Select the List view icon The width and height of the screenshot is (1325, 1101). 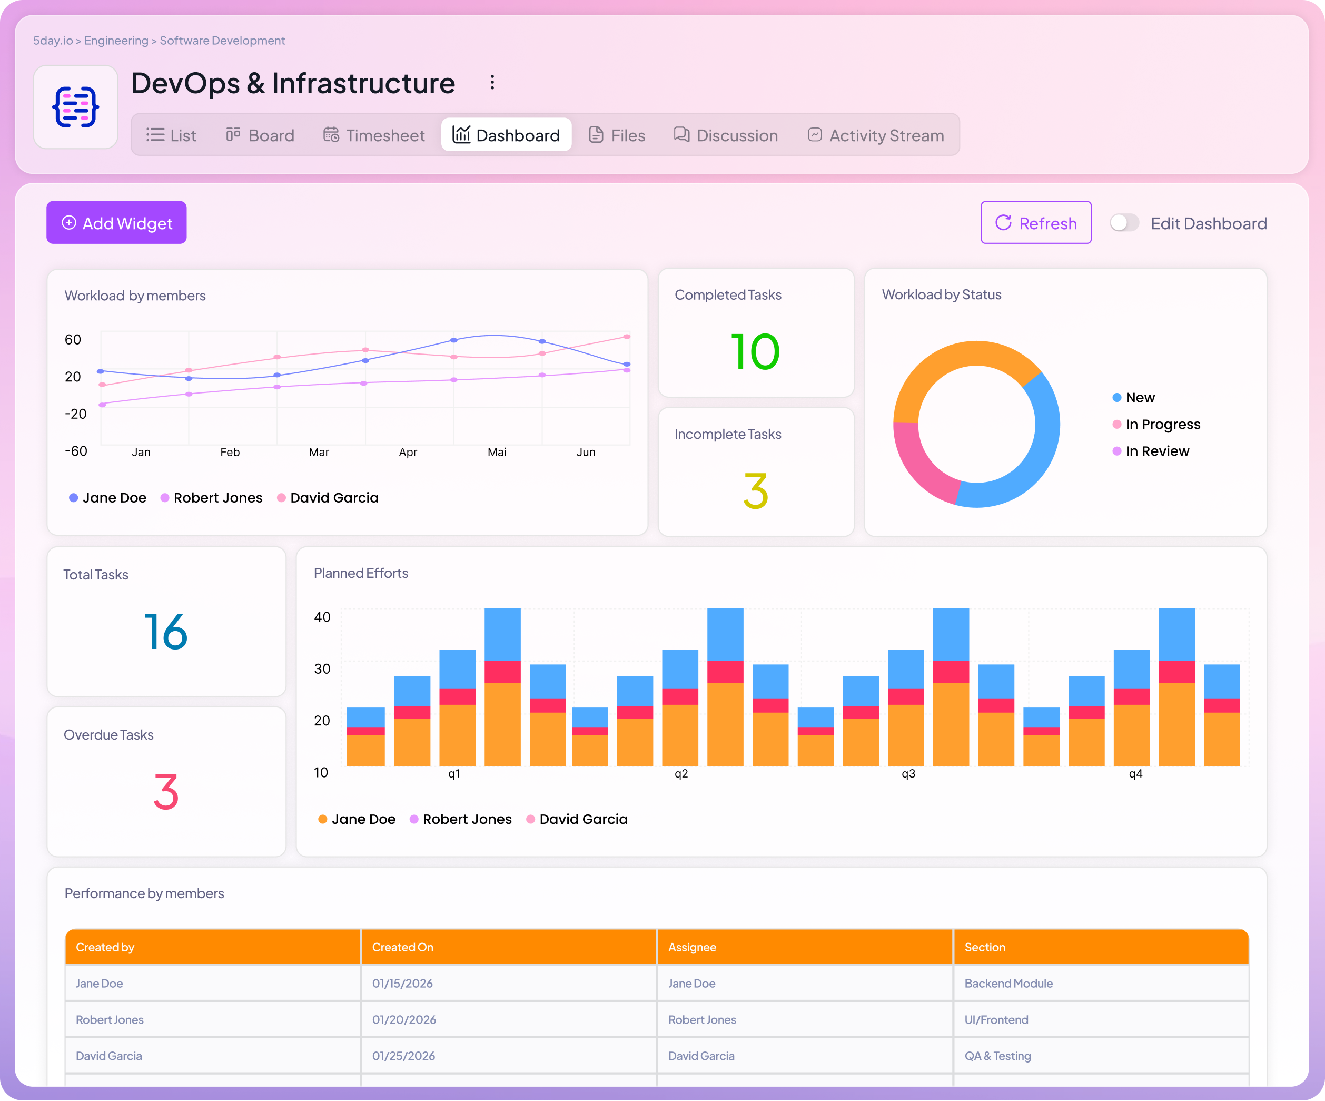pos(155,135)
